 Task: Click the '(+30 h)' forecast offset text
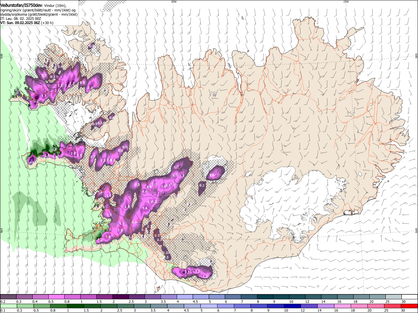[46, 23]
